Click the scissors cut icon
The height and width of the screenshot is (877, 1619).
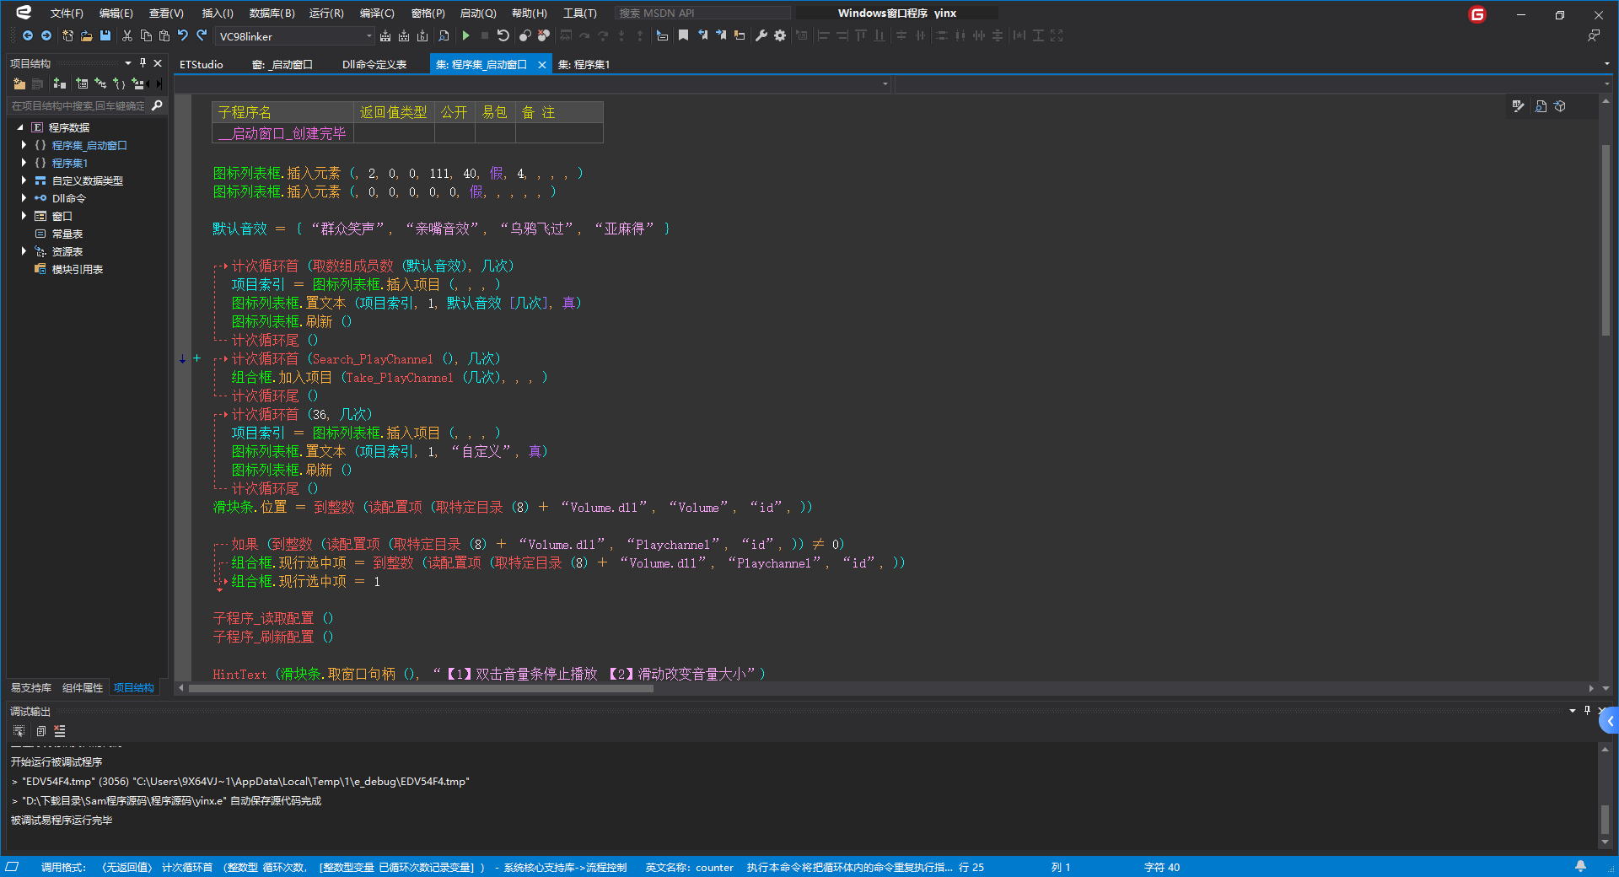click(127, 35)
